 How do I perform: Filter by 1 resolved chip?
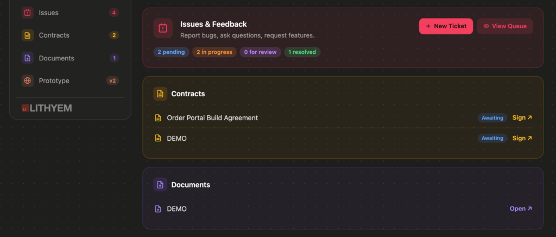[302, 52]
